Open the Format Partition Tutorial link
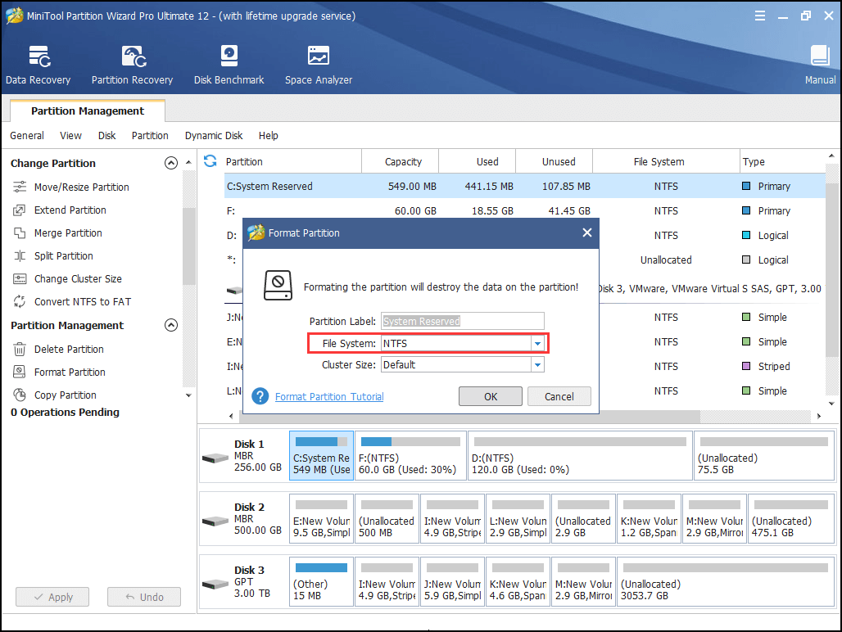Viewport: 842px width, 632px height. point(329,396)
